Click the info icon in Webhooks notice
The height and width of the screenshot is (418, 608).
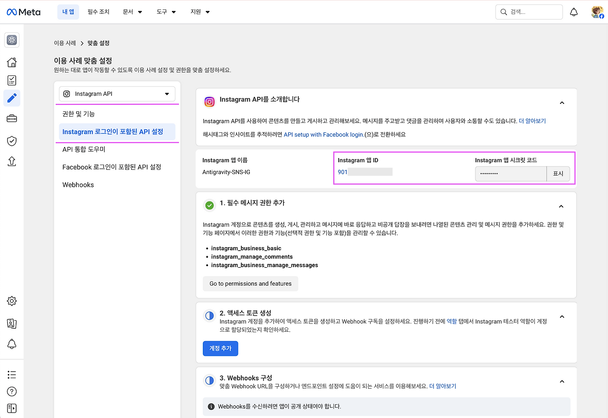point(211,407)
